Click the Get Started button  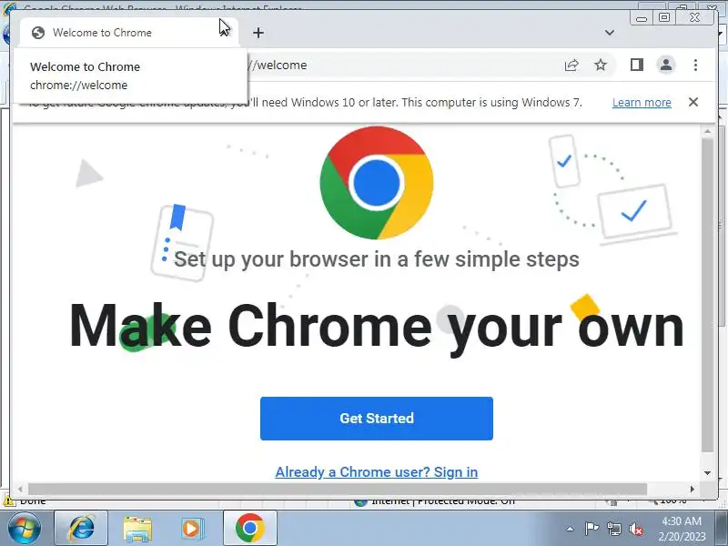(377, 419)
